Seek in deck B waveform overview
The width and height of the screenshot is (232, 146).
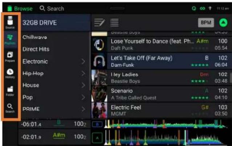166,124
